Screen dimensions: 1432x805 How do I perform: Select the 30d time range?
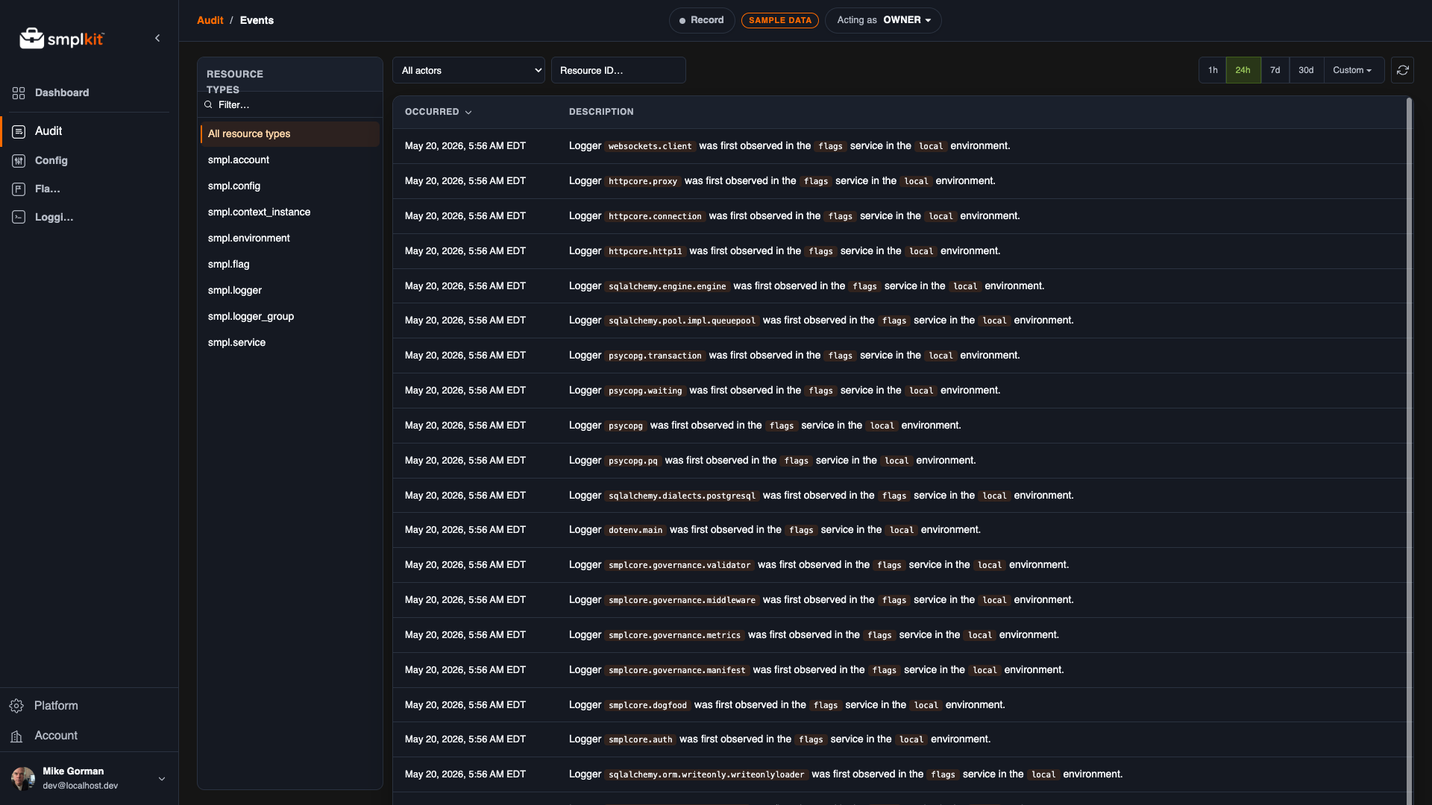click(1306, 70)
